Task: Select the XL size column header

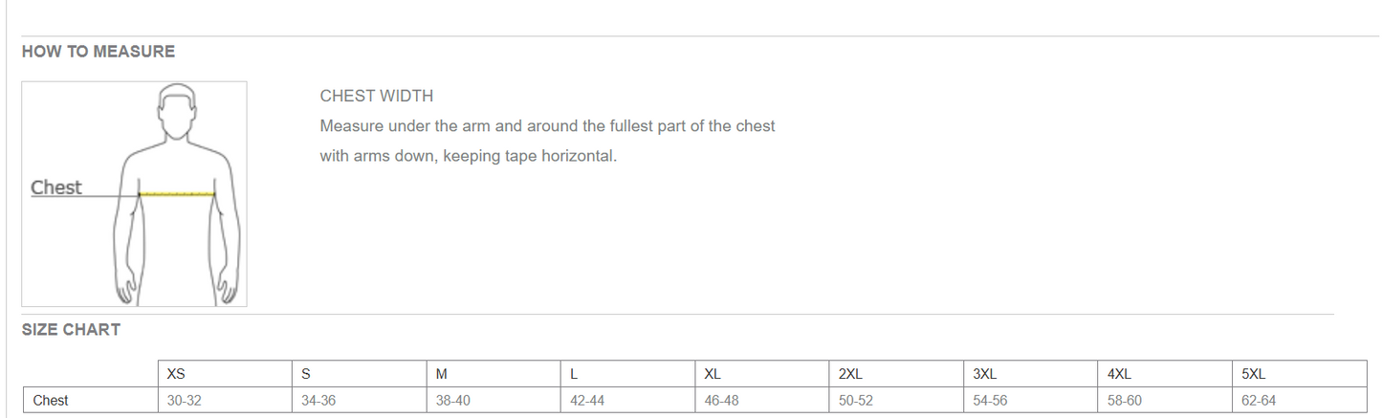Action: 764,374
